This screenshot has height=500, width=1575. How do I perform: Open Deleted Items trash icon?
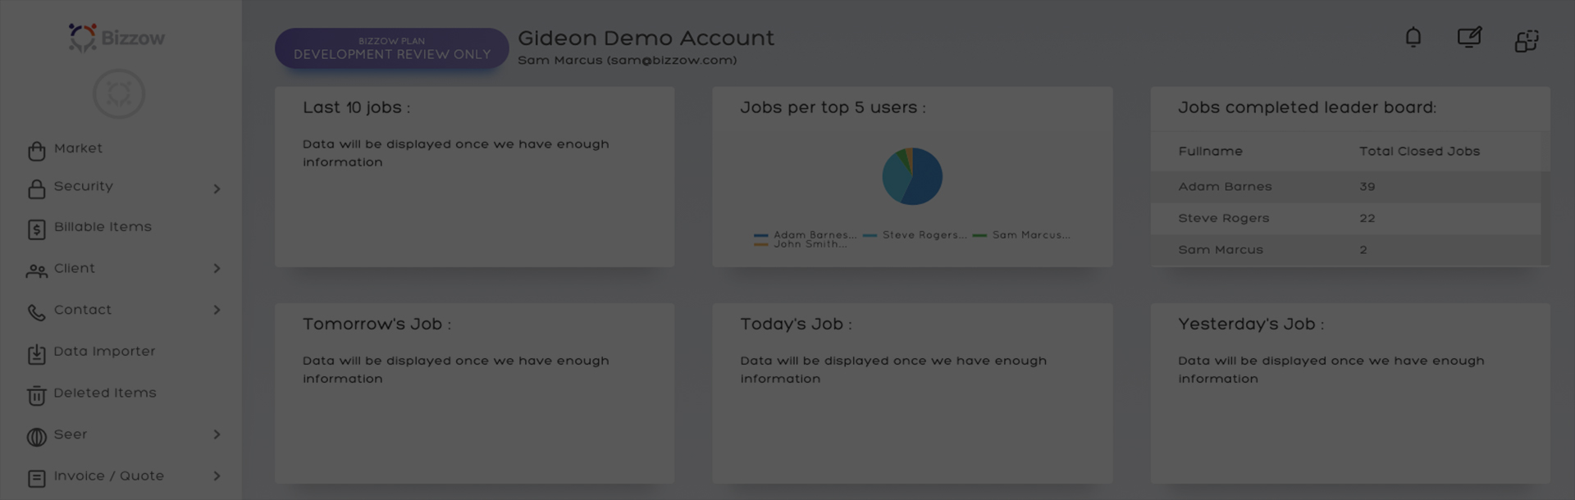(36, 396)
